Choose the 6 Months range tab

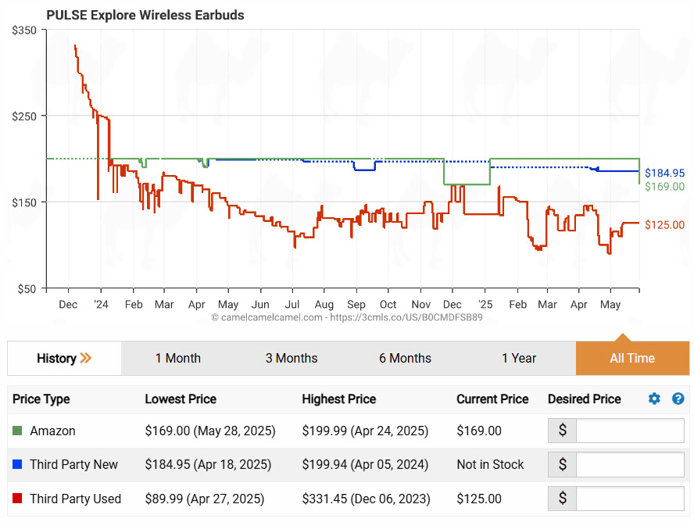pos(405,359)
